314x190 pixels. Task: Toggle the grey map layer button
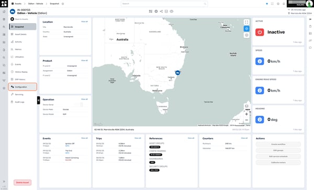[x=246, y=35]
